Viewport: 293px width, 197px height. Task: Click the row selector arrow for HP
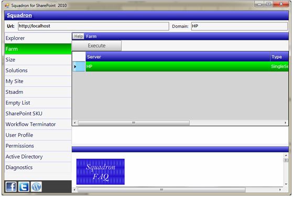click(79, 67)
